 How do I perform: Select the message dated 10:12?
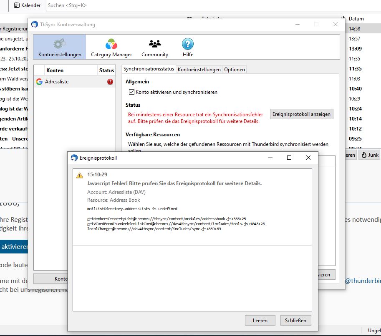355,129
